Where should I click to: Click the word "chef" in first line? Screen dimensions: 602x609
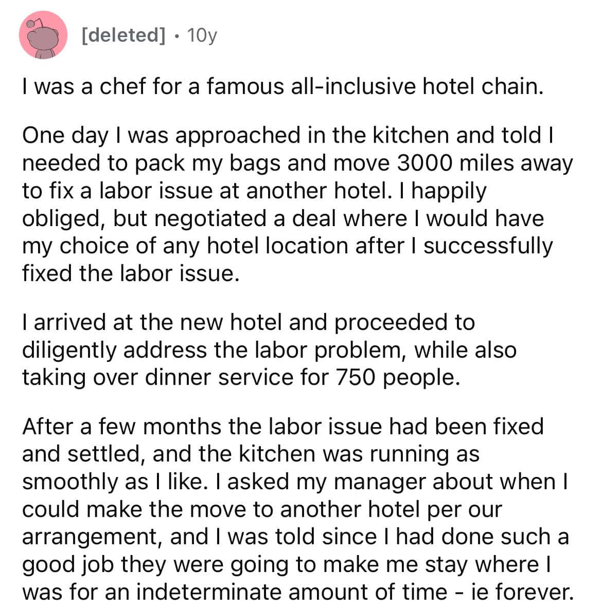pyautogui.click(x=123, y=86)
